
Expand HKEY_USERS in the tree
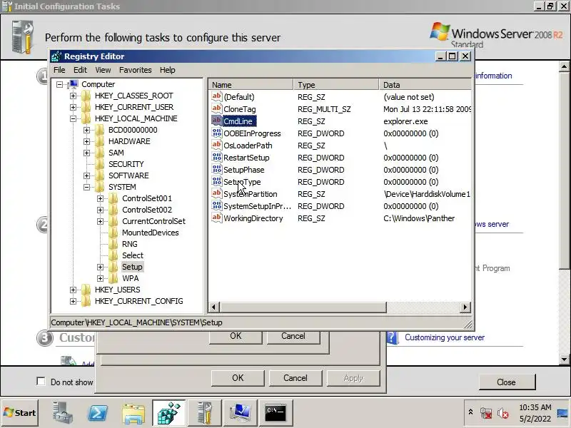pyautogui.click(x=74, y=290)
